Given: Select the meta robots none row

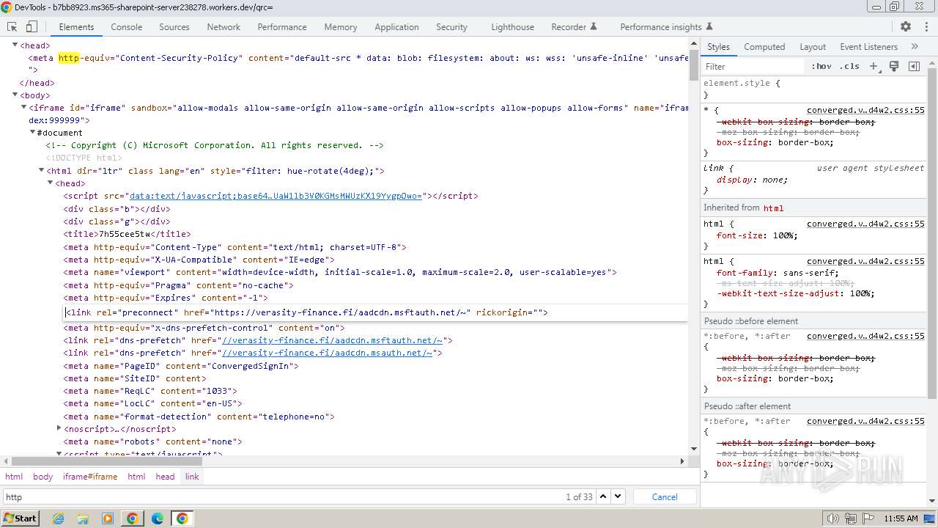Looking at the screenshot, I should (x=152, y=441).
